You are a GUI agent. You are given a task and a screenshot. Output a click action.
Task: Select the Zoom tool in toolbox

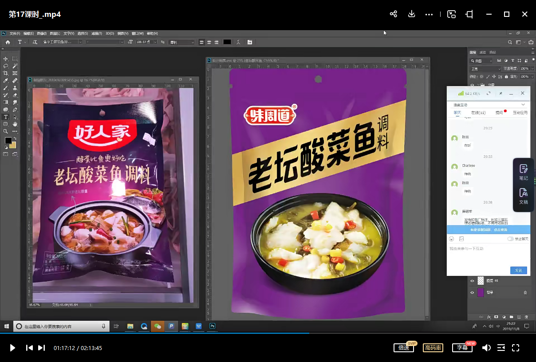pyautogui.click(x=6, y=131)
